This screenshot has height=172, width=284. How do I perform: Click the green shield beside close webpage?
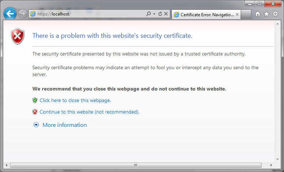[35, 100]
